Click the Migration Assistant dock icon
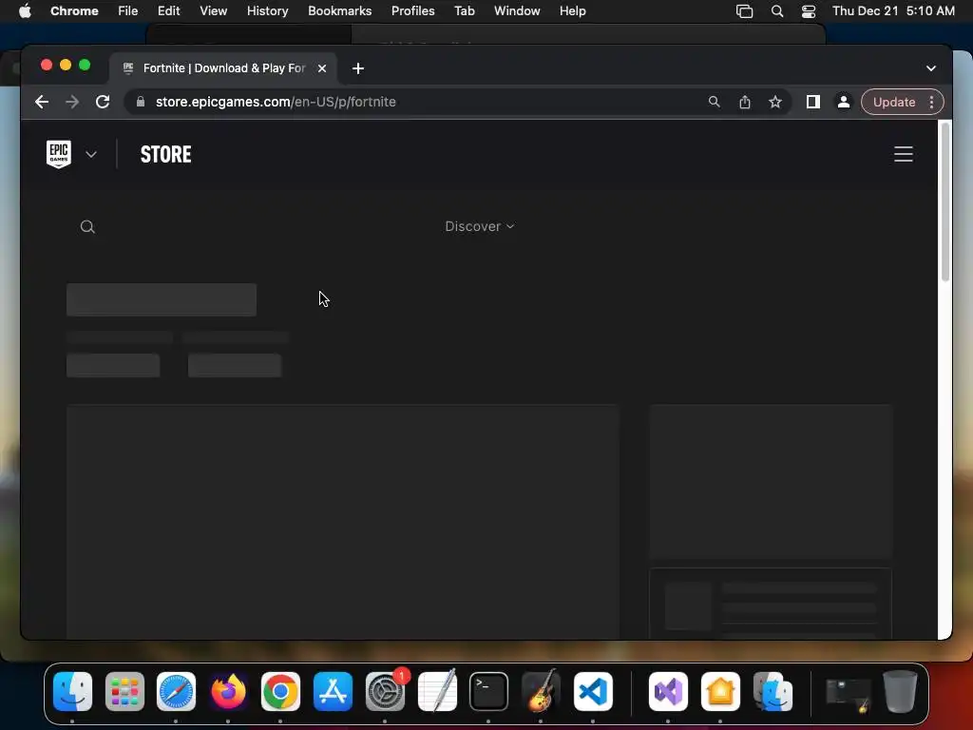973x730 pixels. pyautogui.click(x=773, y=692)
